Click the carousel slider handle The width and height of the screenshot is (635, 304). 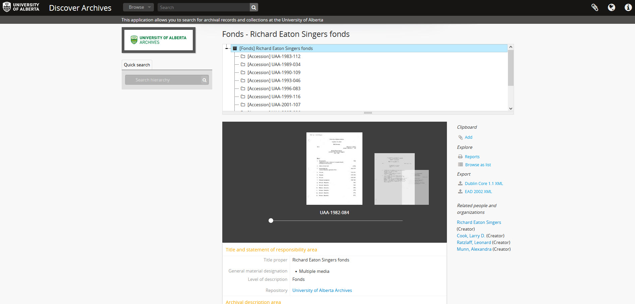[x=271, y=221]
